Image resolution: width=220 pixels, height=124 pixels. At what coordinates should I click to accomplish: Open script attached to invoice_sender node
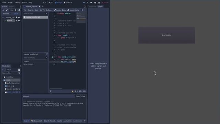click(x=16, y=18)
